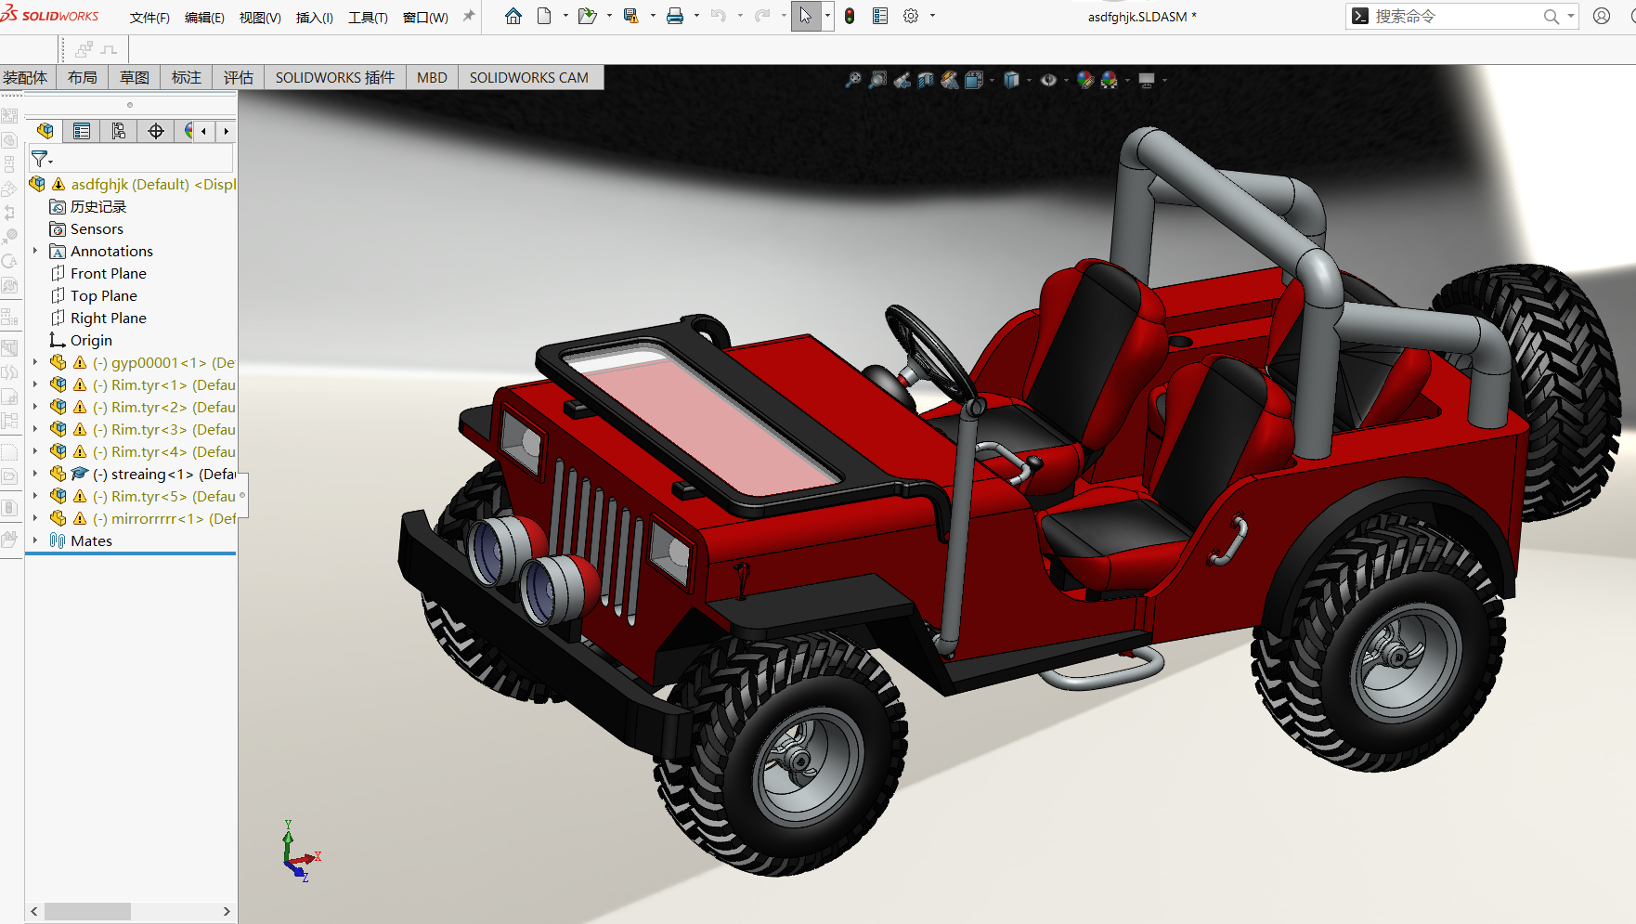Click the Home welcome icon
The image size is (1636, 924).
pos(513,16)
